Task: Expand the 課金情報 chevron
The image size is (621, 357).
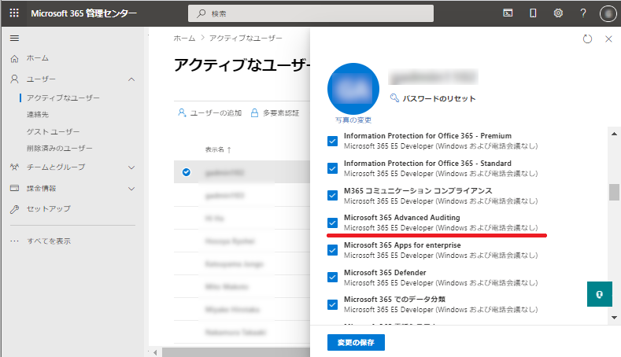Action: click(131, 189)
